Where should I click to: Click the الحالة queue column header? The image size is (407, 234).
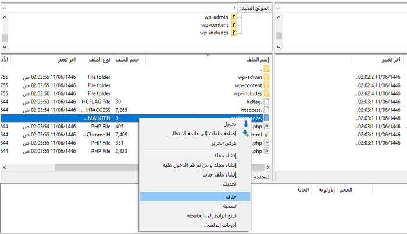point(303,190)
